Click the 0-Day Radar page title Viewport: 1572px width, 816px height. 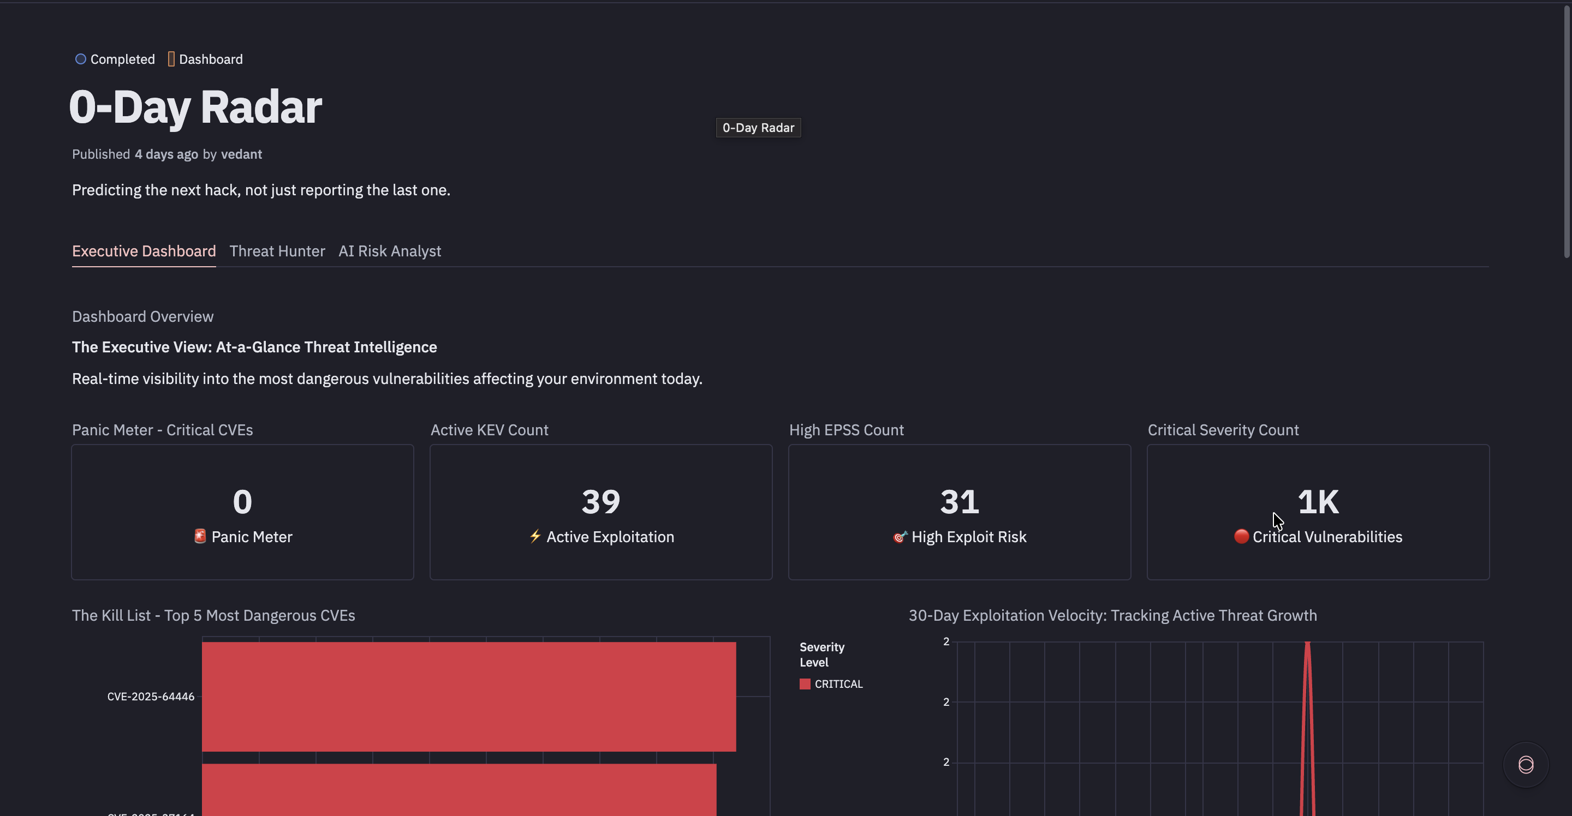click(x=195, y=107)
